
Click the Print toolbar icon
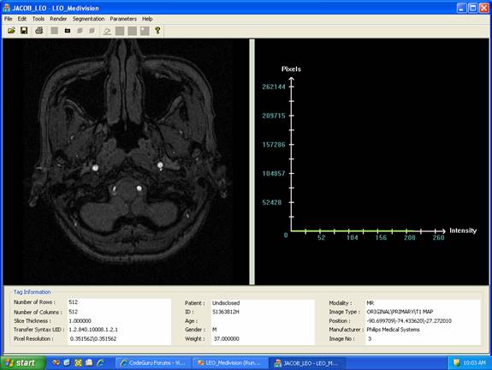click(39, 31)
